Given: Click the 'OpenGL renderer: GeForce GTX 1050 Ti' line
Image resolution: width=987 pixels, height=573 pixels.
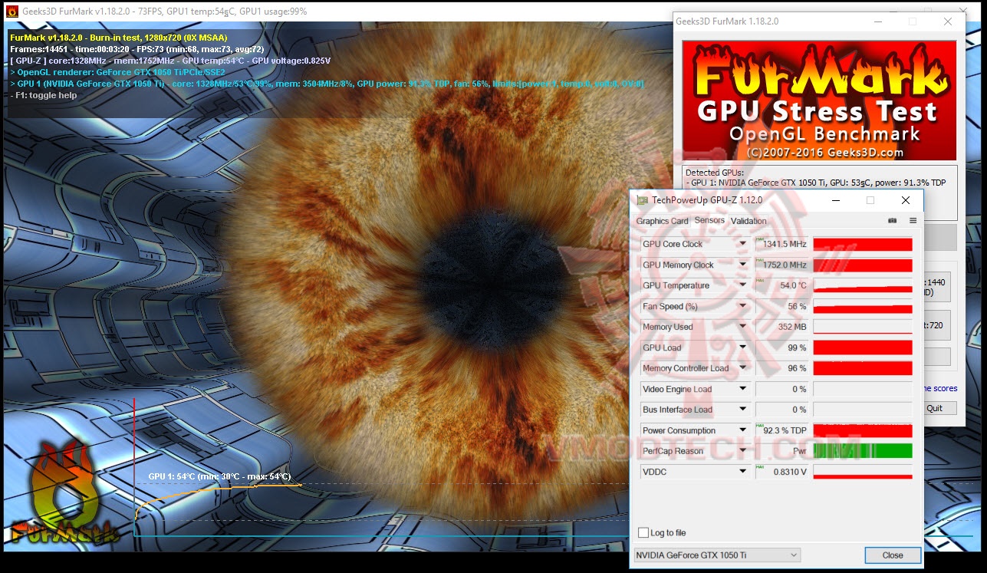Looking at the screenshot, I should coord(118,72).
